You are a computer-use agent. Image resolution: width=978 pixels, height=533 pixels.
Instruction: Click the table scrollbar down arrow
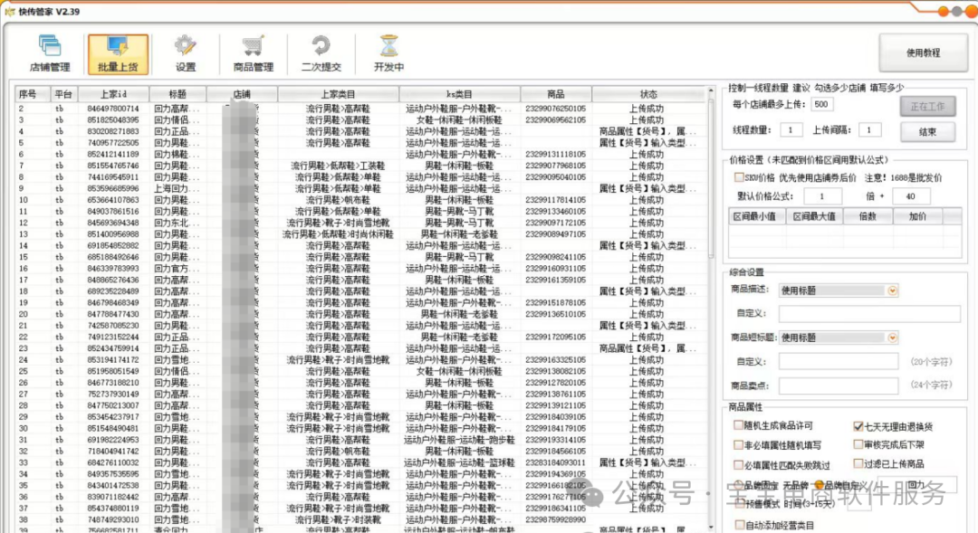pos(711,527)
